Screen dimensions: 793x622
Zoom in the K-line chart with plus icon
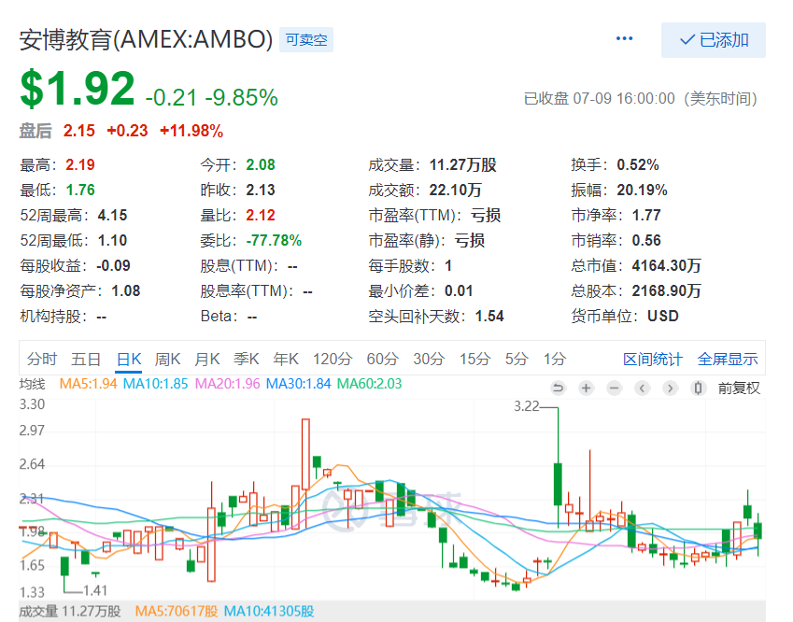pyautogui.click(x=587, y=388)
